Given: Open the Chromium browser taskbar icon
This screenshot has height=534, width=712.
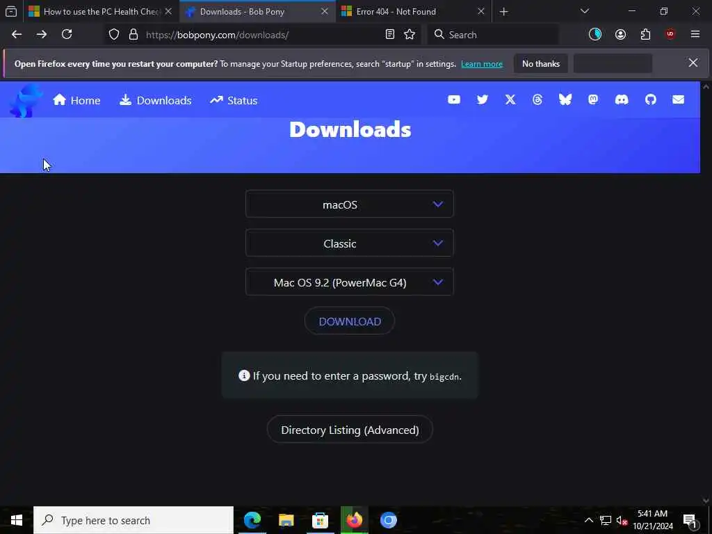Looking at the screenshot, I should [388, 520].
